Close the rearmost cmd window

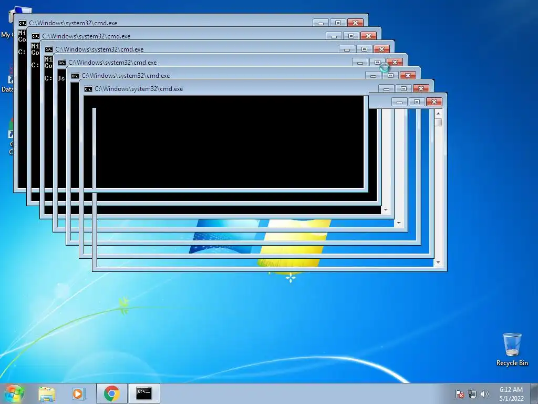pos(356,23)
